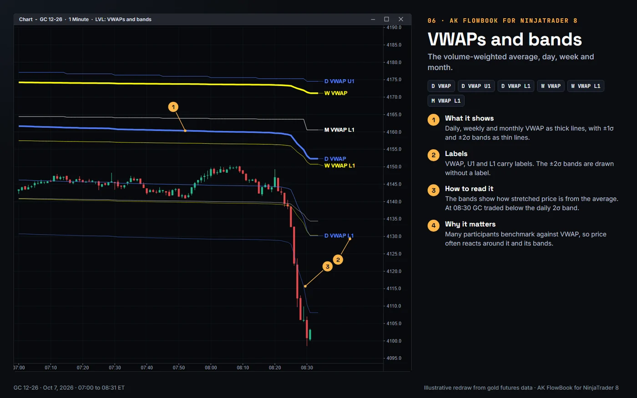Click the 4115.0 price axis label

[394, 289]
